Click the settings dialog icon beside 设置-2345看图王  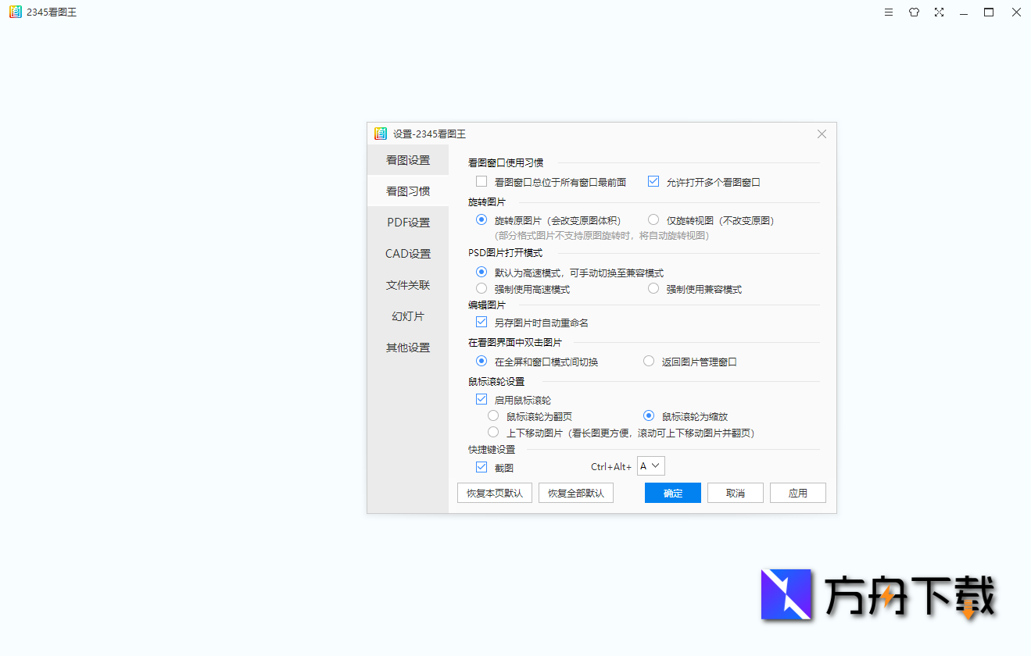pos(382,134)
